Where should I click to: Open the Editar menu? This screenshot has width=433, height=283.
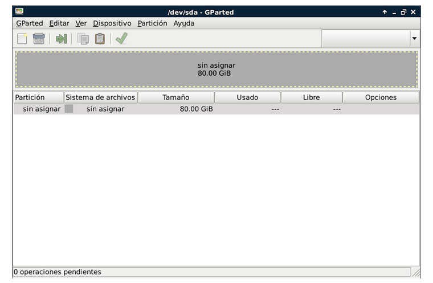[x=59, y=23]
